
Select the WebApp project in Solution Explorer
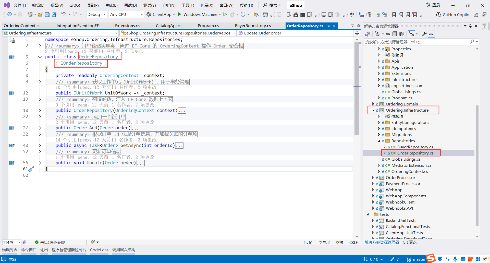[394, 190]
